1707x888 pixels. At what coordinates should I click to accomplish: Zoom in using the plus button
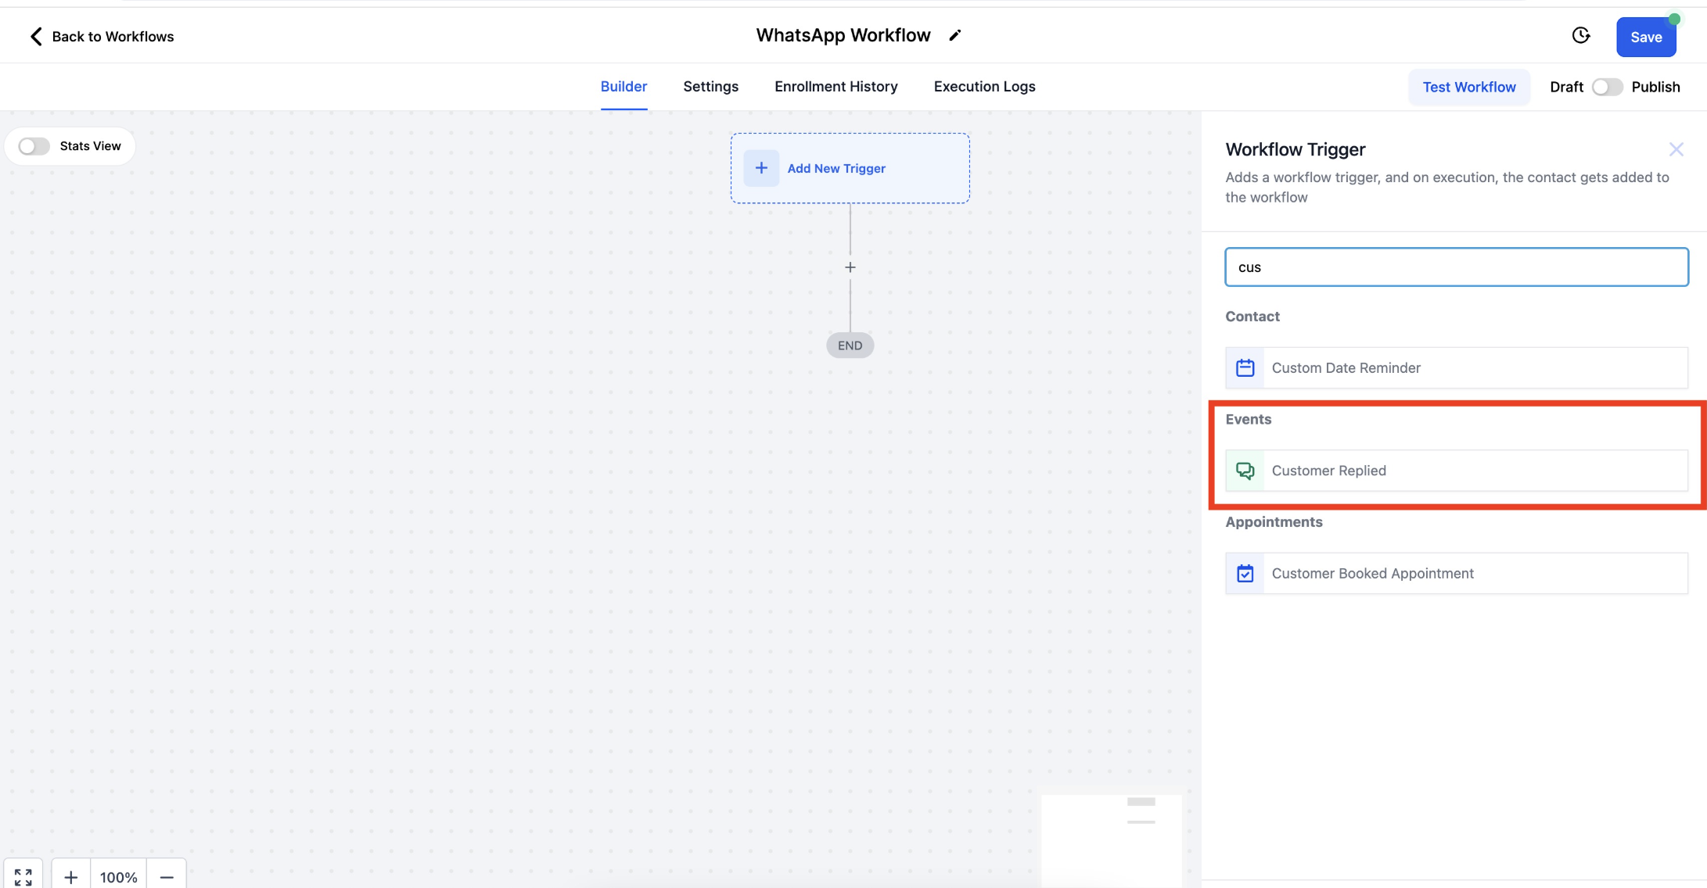coord(71,876)
